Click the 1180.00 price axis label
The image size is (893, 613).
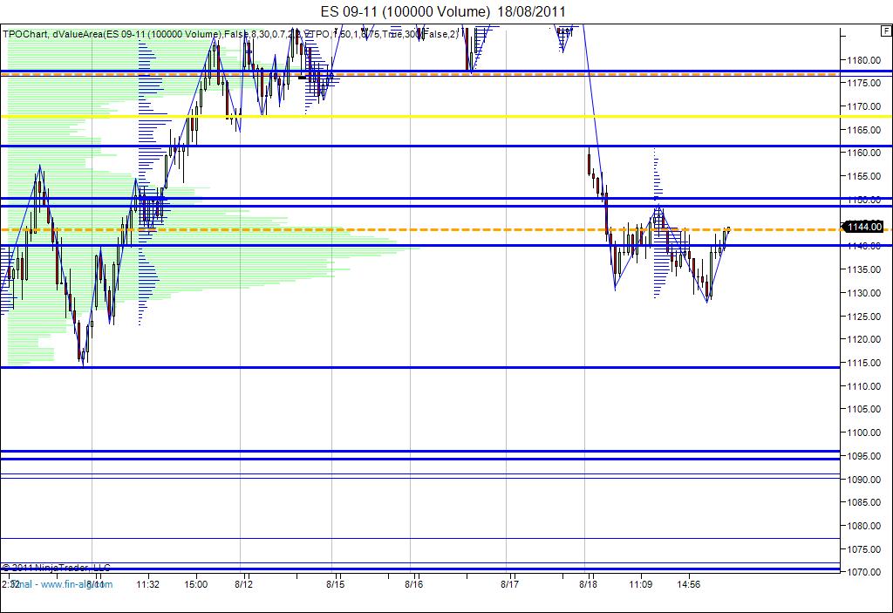[x=864, y=60]
